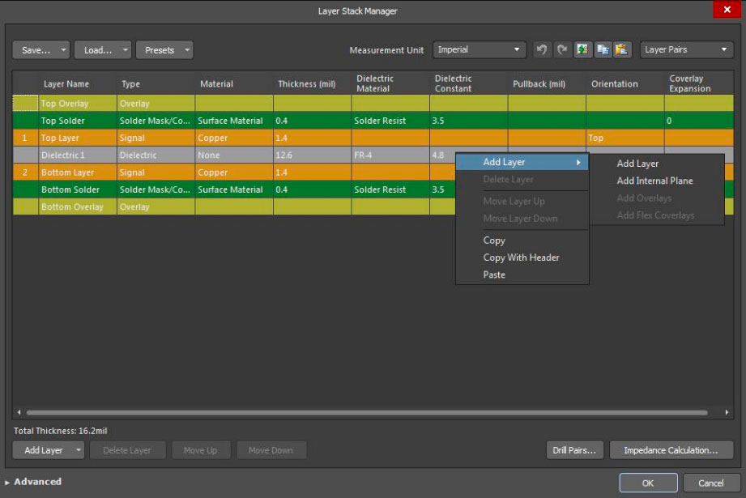Choose Add Internal Plane in the submenu
The image size is (746, 498).
(654, 181)
